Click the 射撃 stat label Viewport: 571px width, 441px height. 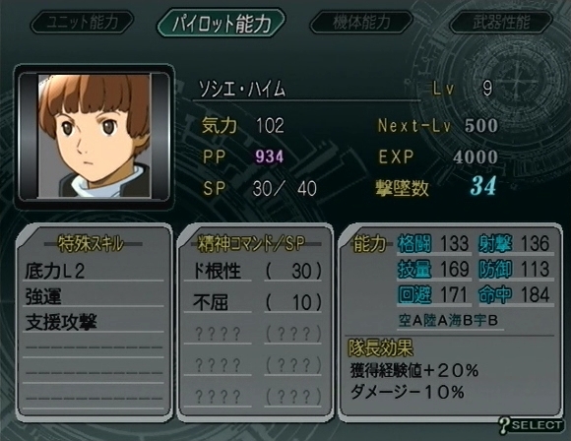tap(495, 243)
